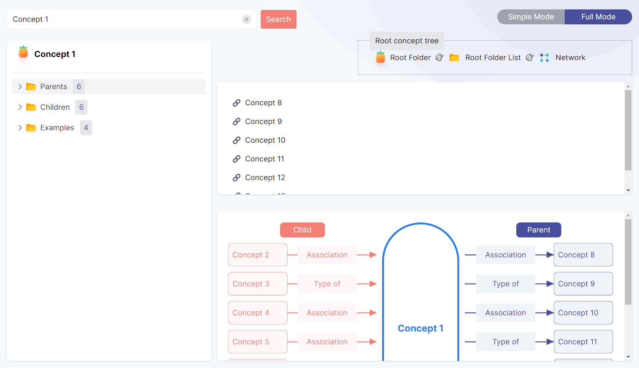Screen dimensions: 639x368
Task: Select the Parents tree item label
Action: (54, 87)
